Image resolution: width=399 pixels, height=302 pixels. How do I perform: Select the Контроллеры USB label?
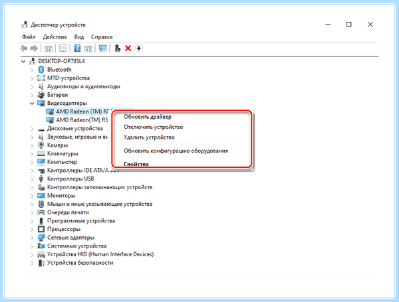(x=70, y=179)
